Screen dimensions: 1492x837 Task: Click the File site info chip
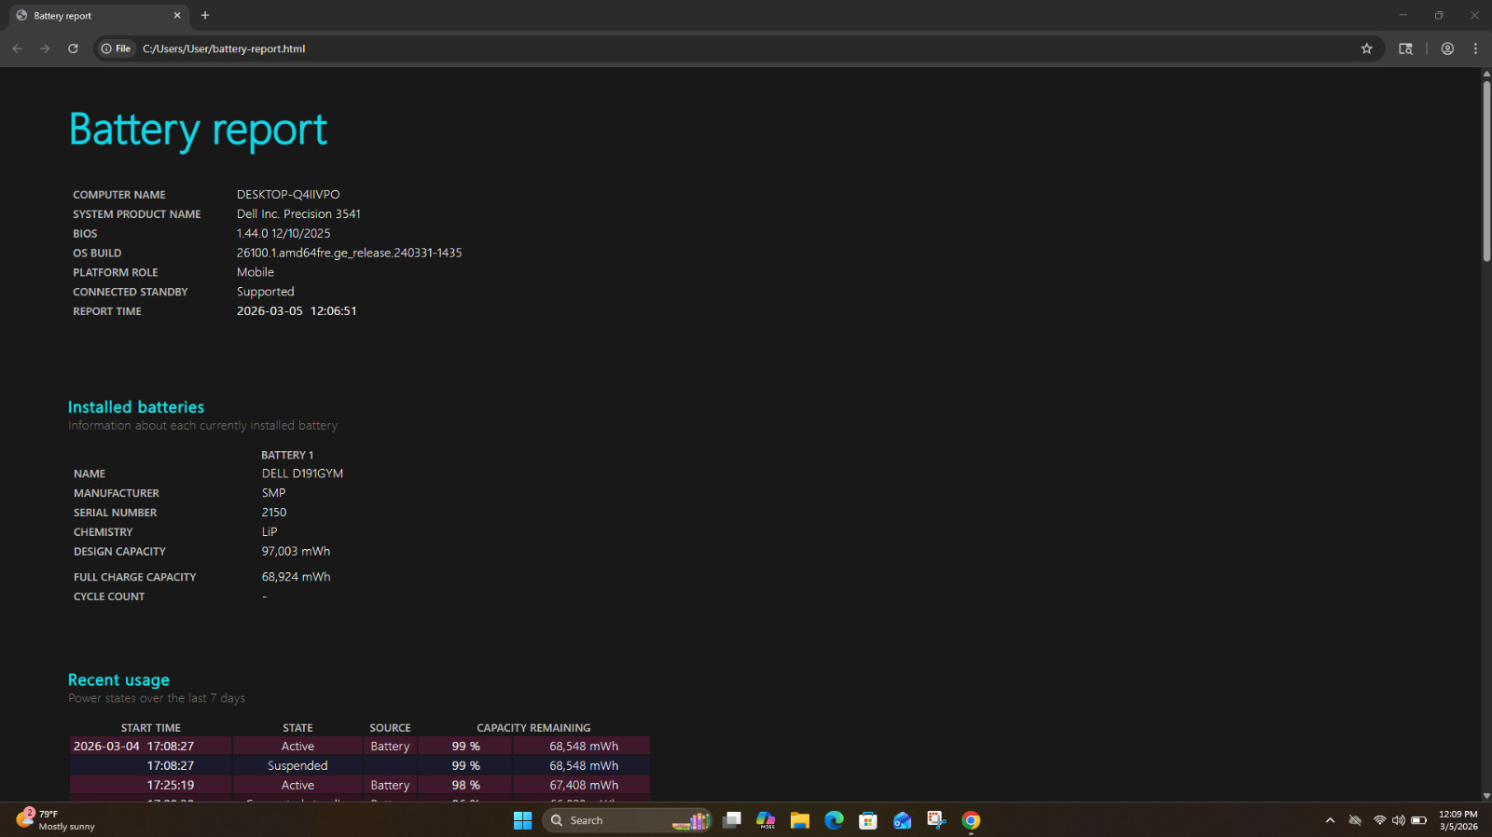click(116, 48)
